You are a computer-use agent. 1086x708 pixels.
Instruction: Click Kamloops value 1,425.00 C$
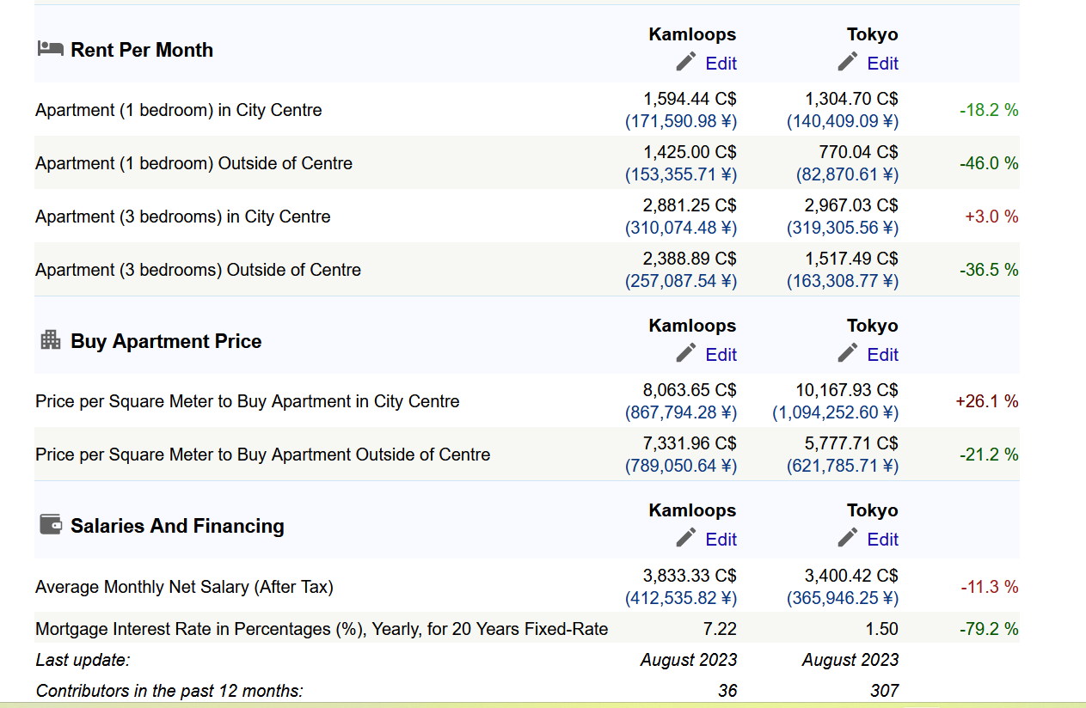(690, 152)
